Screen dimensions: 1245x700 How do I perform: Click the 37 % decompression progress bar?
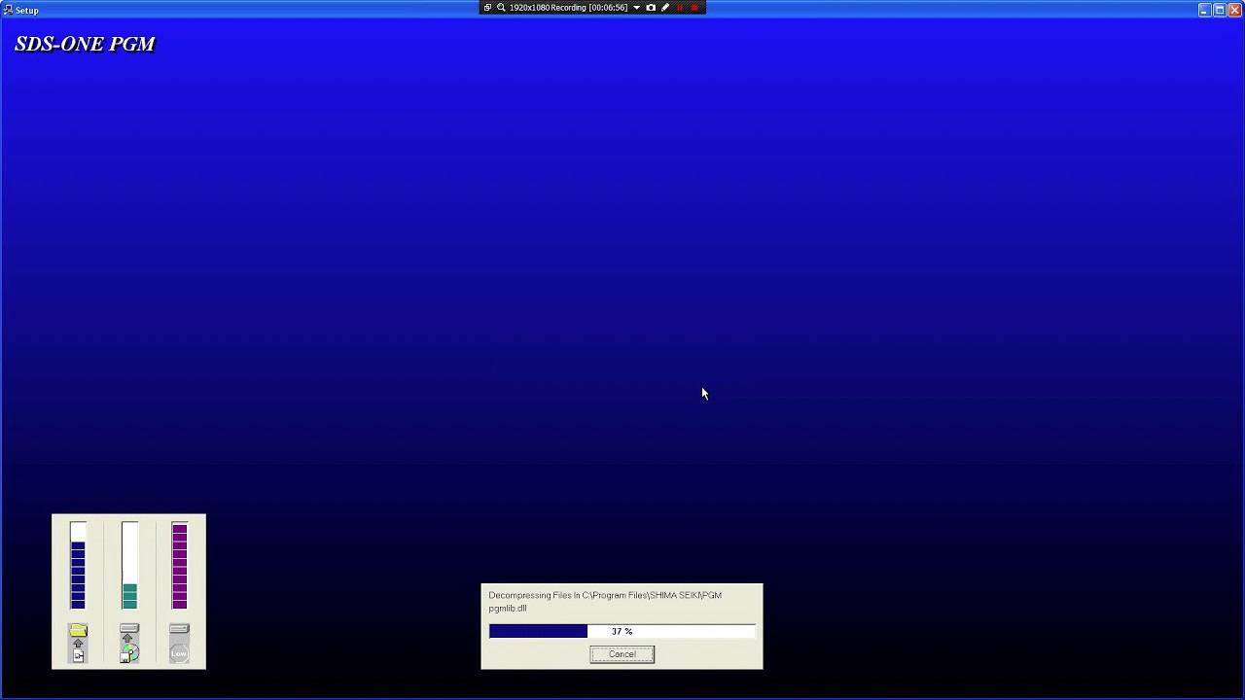[622, 632]
